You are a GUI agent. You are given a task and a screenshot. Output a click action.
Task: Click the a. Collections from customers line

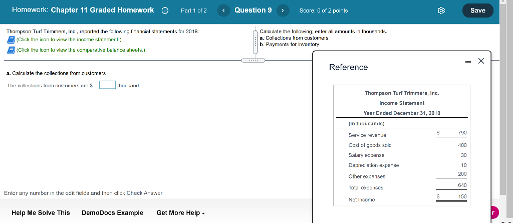click(x=294, y=38)
